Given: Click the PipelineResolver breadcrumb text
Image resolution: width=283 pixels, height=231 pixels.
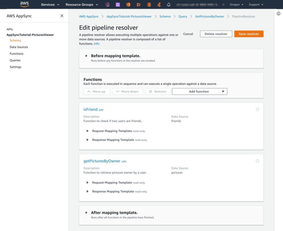Looking at the screenshot, I should pyautogui.click(x=243, y=17).
